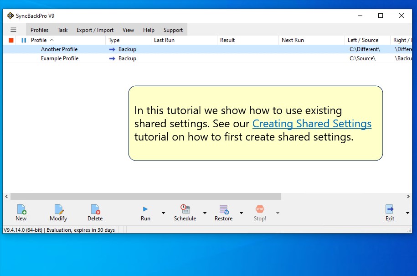Open the Support menu
Viewport: 417px width, 276px height.
click(x=173, y=30)
